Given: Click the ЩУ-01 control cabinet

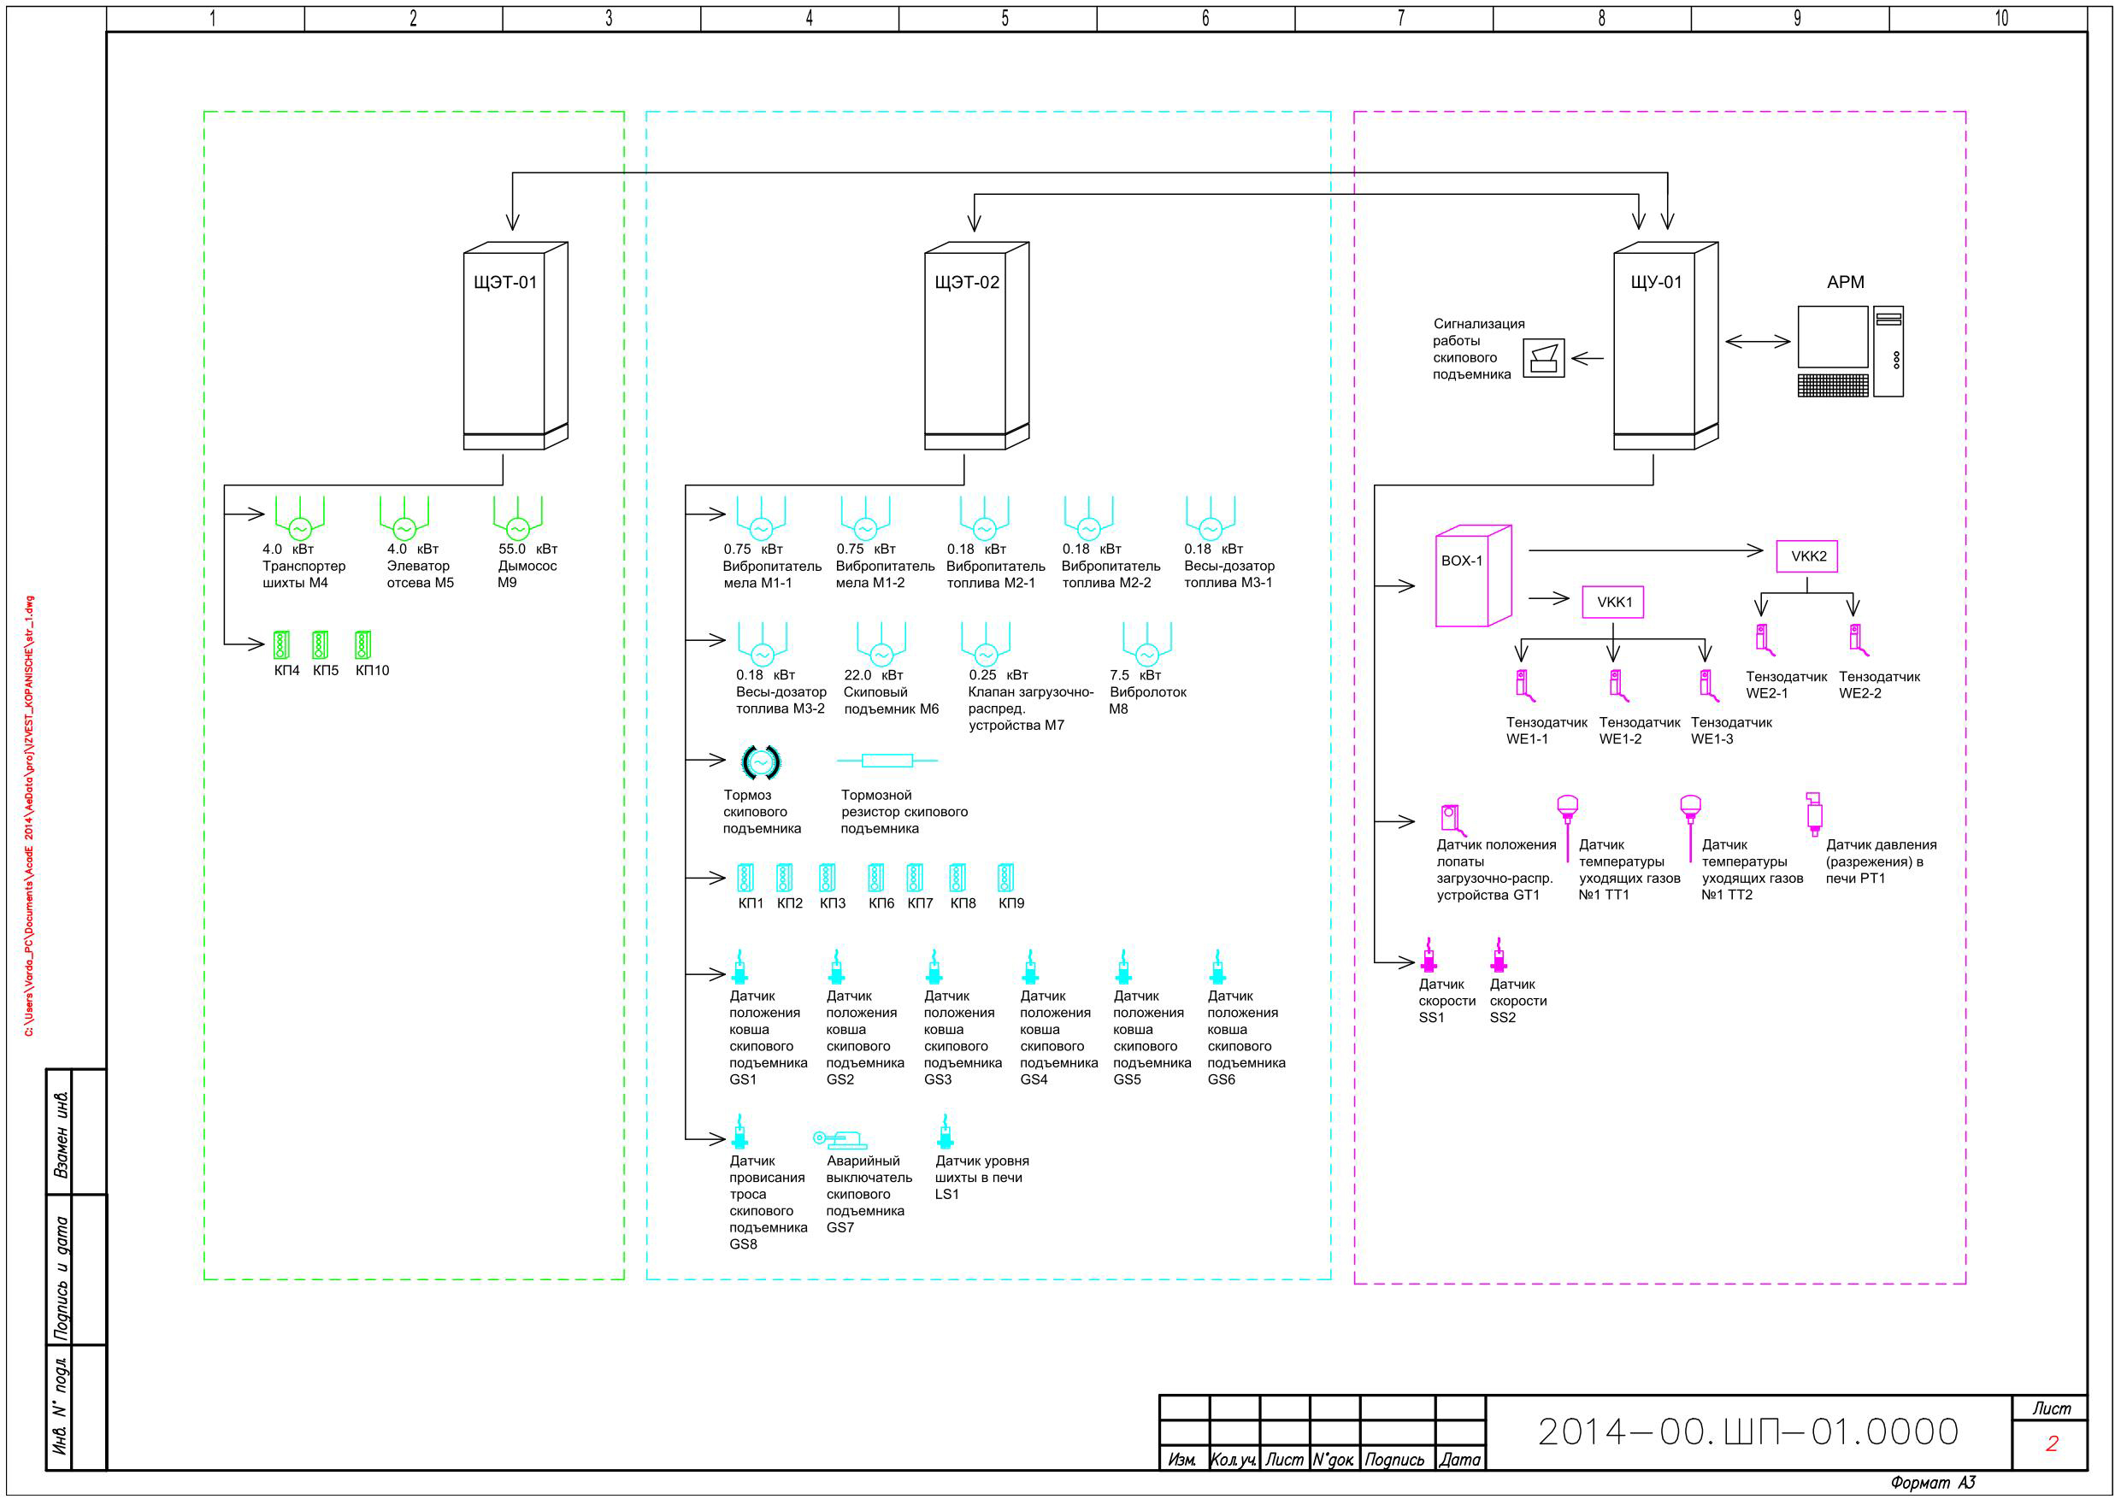Looking at the screenshot, I should point(1665,345).
